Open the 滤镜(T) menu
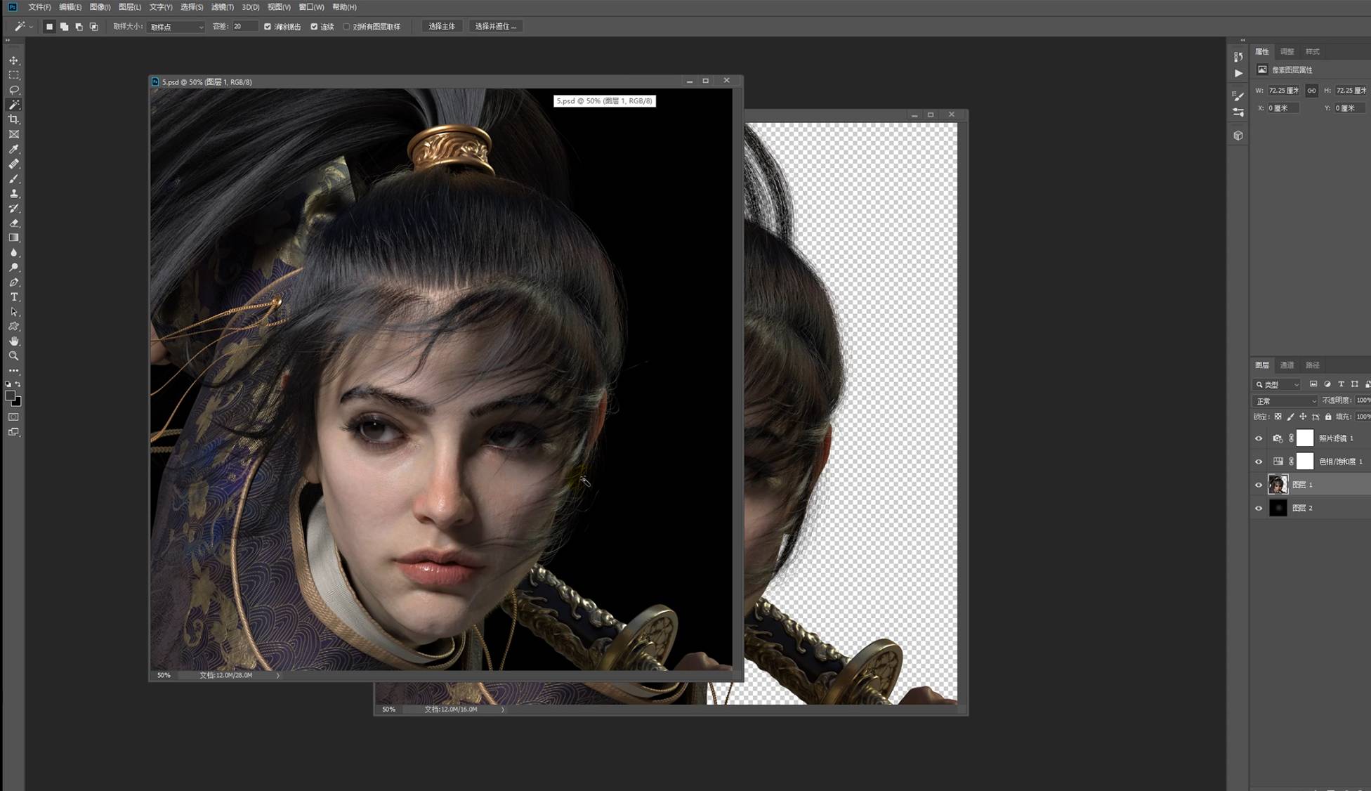The image size is (1371, 791). pyautogui.click(x=222, y=7)
